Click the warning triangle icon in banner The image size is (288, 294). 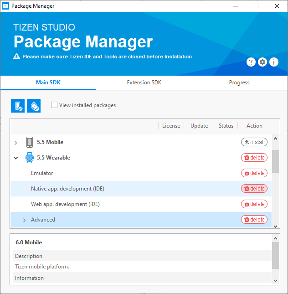pyautogui.click(x=17, y=56)
